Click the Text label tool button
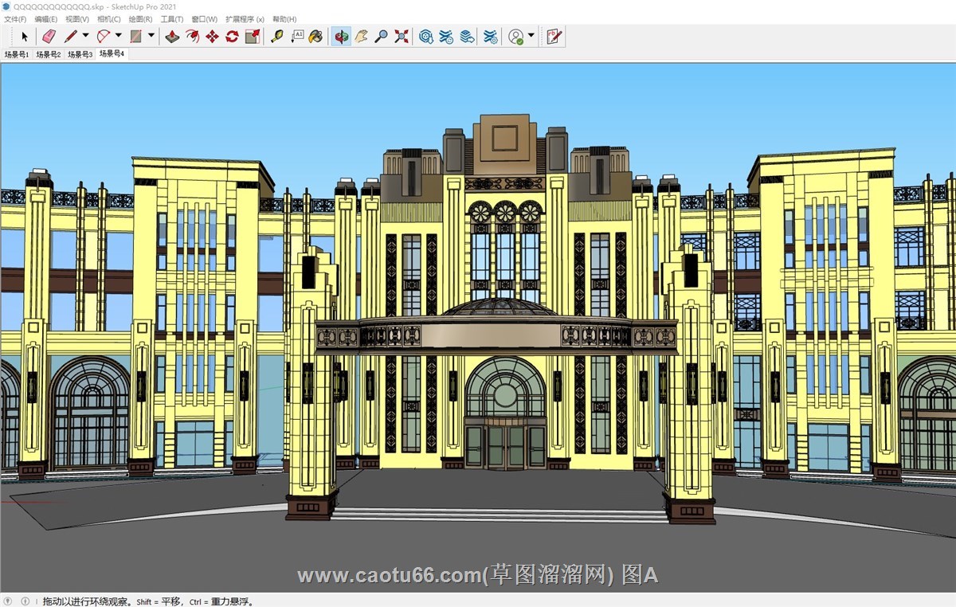Screen dimensions: 956x607 [x=297, y=36]
